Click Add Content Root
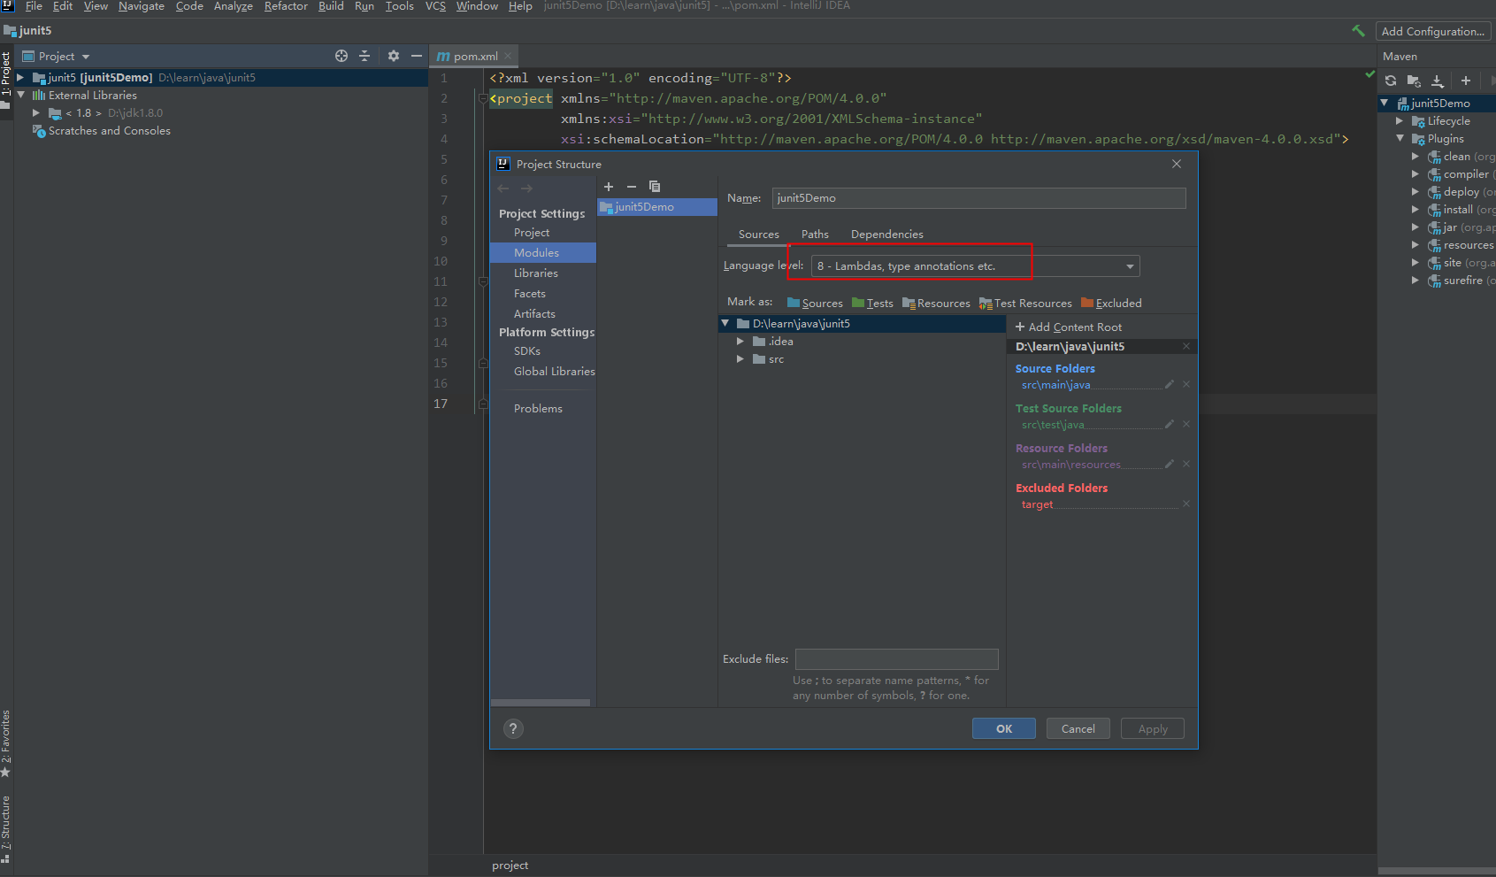This screenshot has width=1496, height=877. coord(1069,327)
